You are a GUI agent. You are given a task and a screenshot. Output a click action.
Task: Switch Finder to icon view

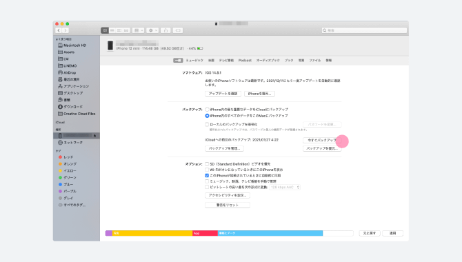coord(105,30)
